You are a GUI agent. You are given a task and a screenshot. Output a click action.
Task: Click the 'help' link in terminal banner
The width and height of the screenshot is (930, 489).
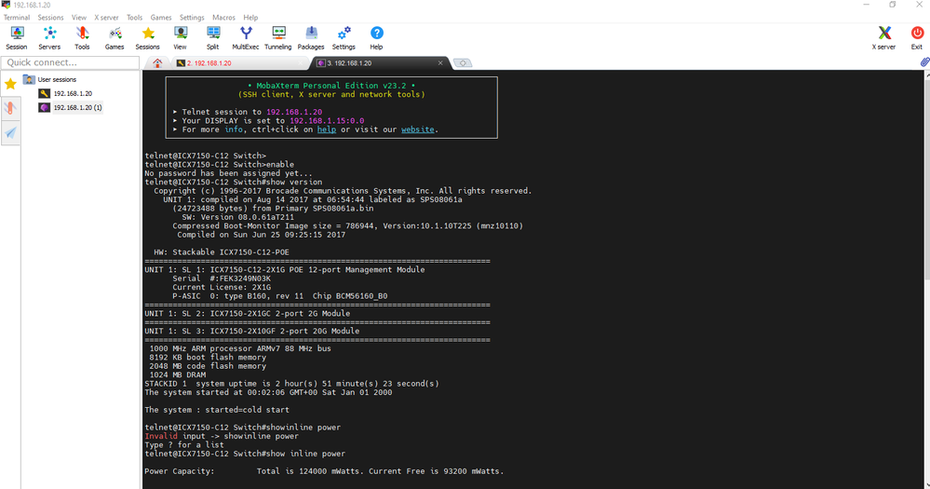click(x=327, y=129)
